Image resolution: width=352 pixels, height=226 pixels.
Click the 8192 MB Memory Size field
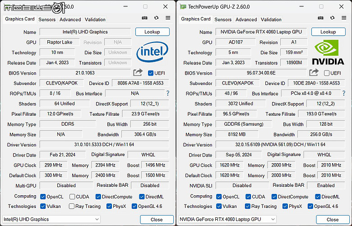click(237, 134)
